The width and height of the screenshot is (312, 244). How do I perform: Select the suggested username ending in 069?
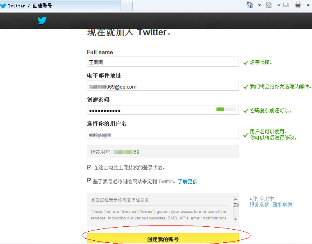coord(126,152)
